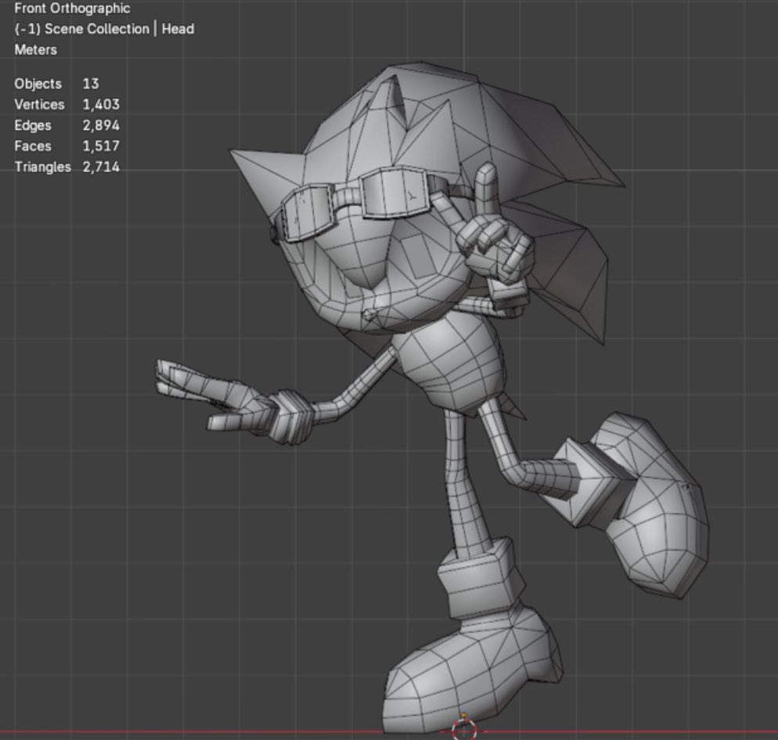Select the character's nose
778x740 pixels.
tap(369, 315)
